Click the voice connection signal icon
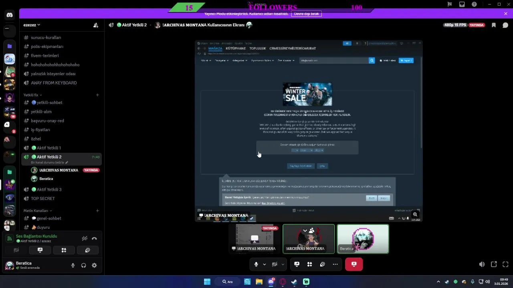This screenshot has height=288, width=513. click(x=9, y=238)
